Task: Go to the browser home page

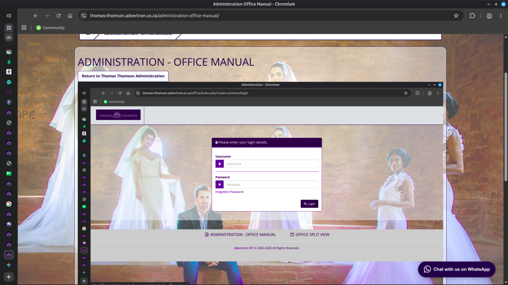Action: point(70,16)
